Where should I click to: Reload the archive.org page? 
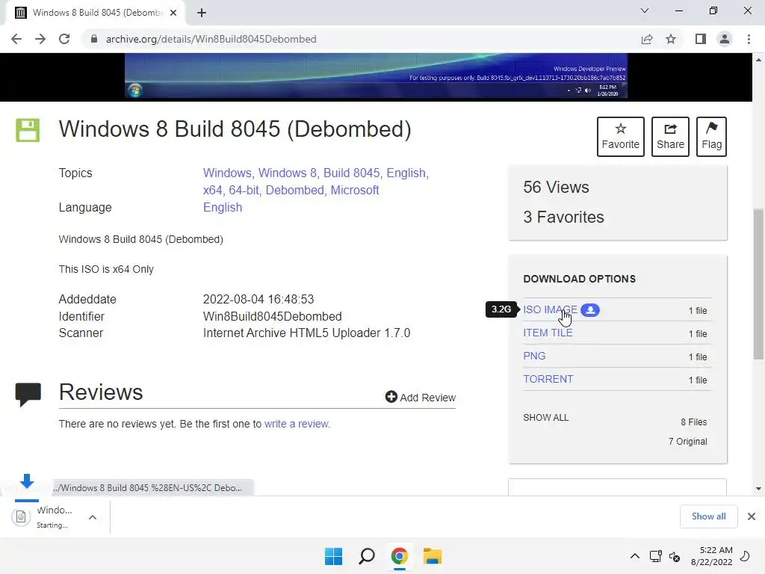point(64,39)
